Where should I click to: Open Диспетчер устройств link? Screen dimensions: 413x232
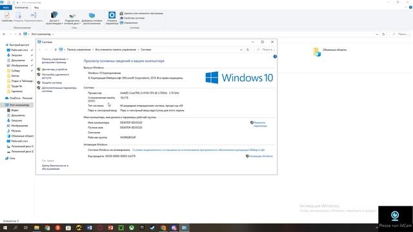point(54,70)
